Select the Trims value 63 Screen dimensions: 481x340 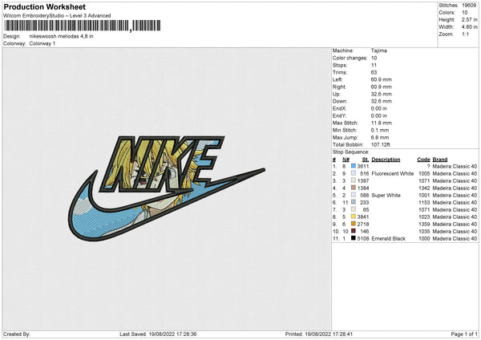coord(374,72)
